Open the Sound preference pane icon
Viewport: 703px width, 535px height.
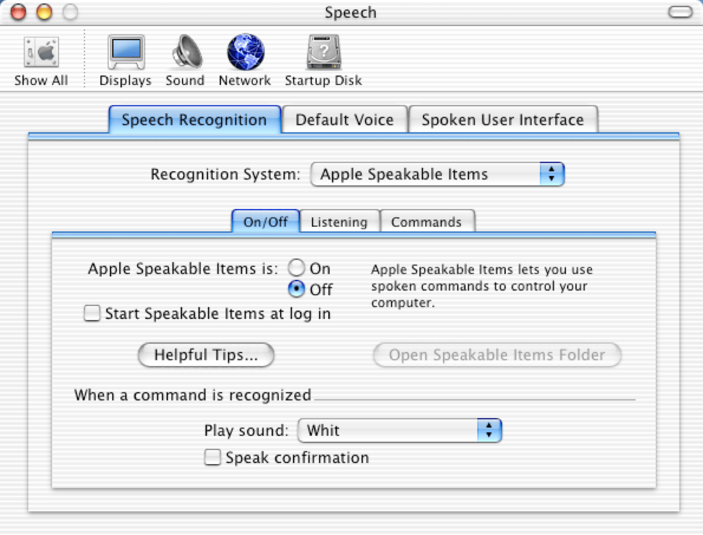[x=185, y=62]
